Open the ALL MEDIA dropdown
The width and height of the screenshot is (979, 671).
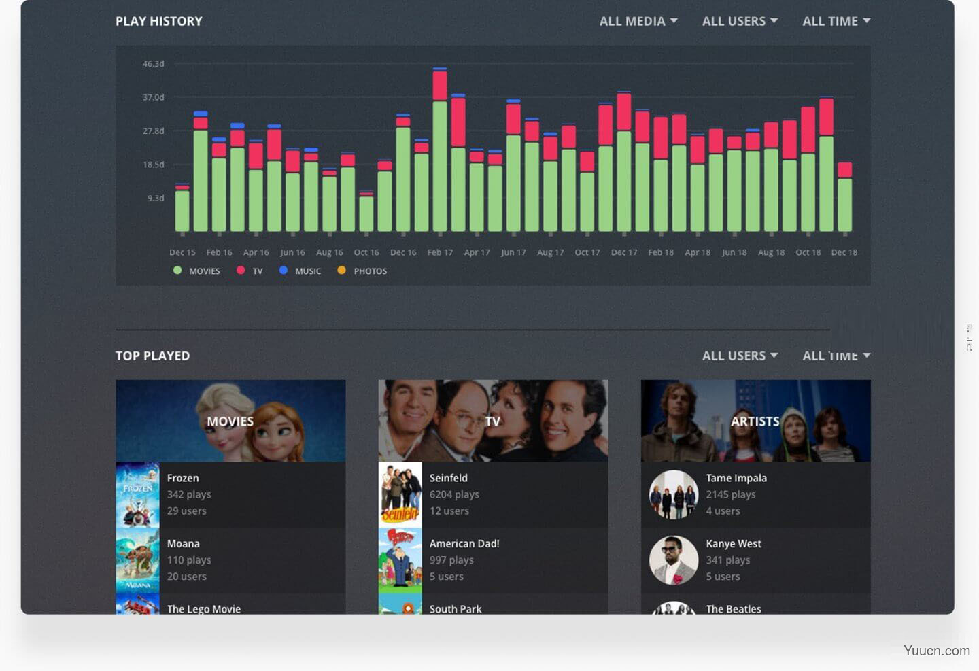pyautogui.click(x=638, y=20)
